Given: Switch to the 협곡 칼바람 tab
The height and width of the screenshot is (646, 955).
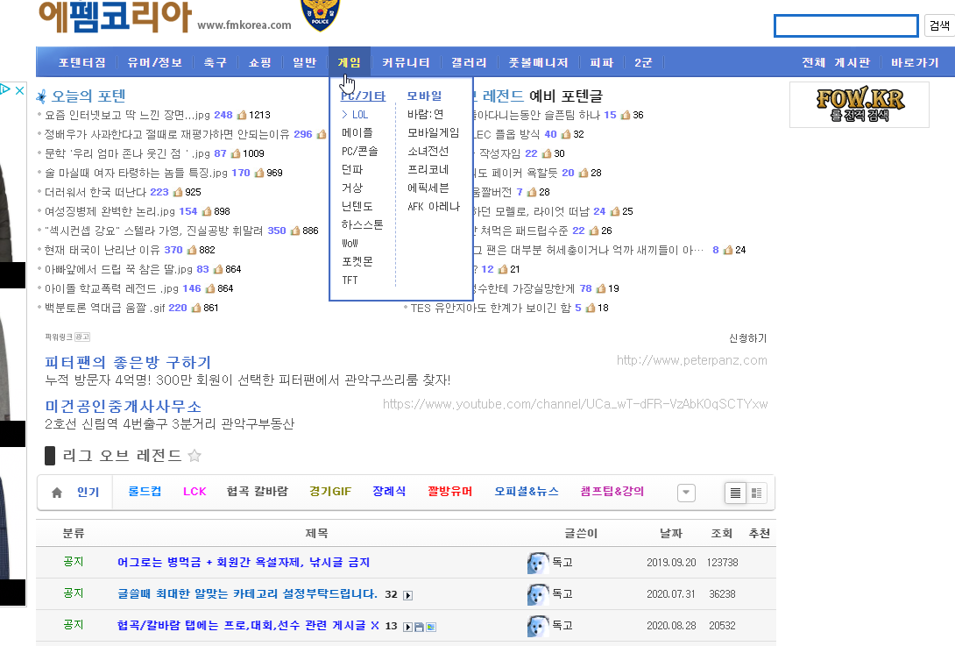Looking at the screenshot, I should point(257,491).
